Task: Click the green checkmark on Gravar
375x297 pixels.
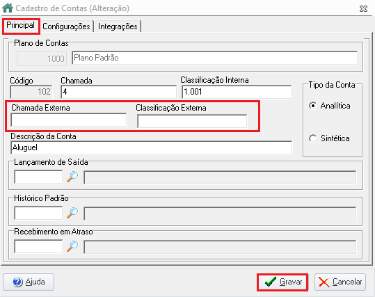Action: click(x=271, y=282)
